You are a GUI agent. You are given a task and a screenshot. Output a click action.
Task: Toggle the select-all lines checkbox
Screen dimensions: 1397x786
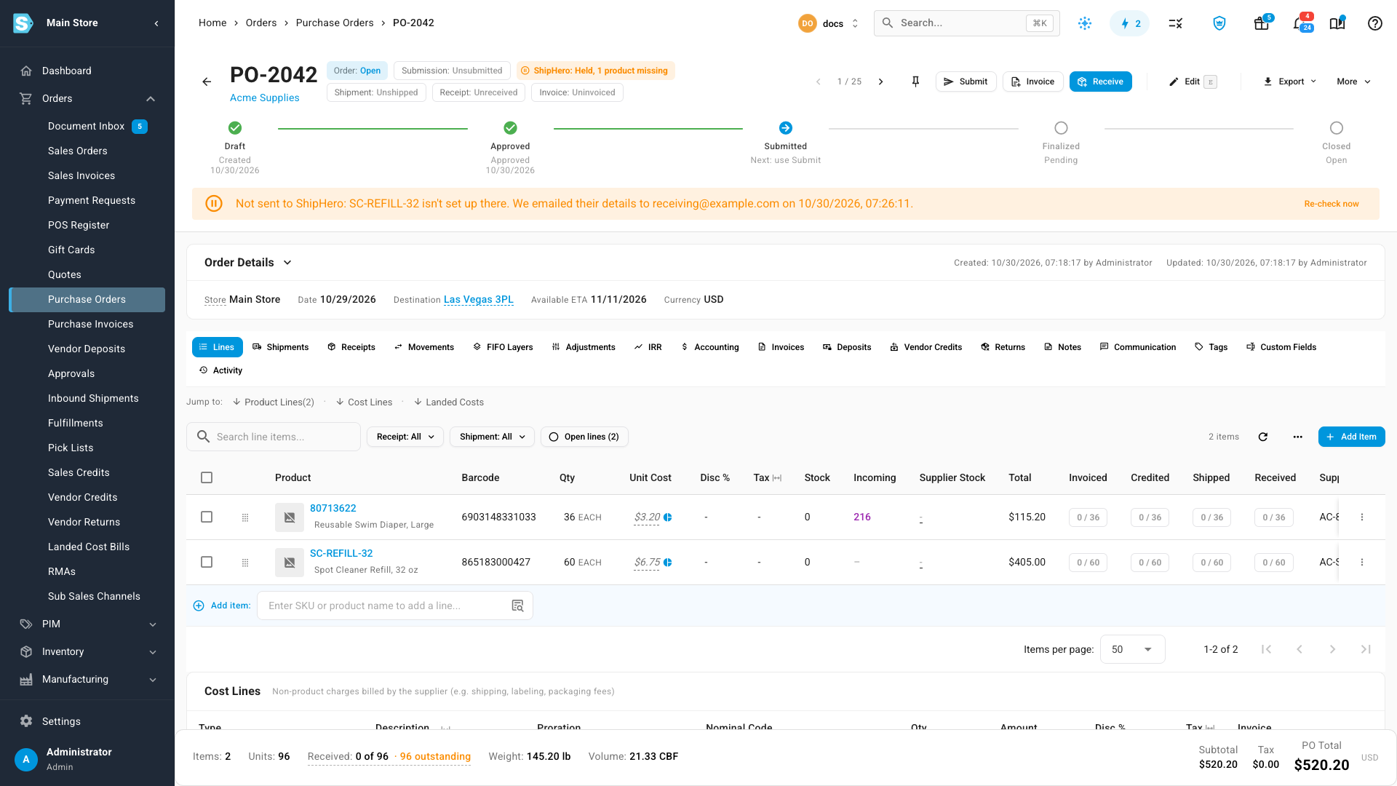pos(207,477)
